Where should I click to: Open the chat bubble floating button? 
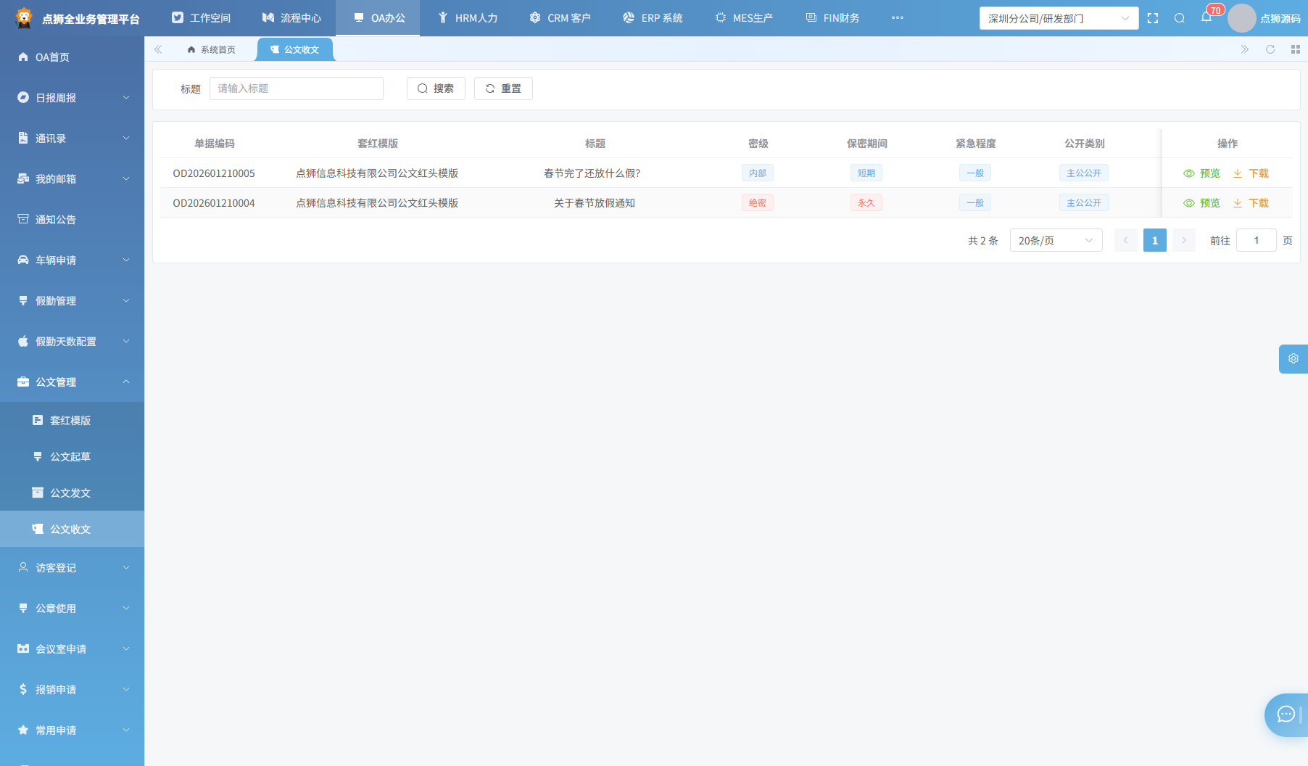pos(1286,714)
